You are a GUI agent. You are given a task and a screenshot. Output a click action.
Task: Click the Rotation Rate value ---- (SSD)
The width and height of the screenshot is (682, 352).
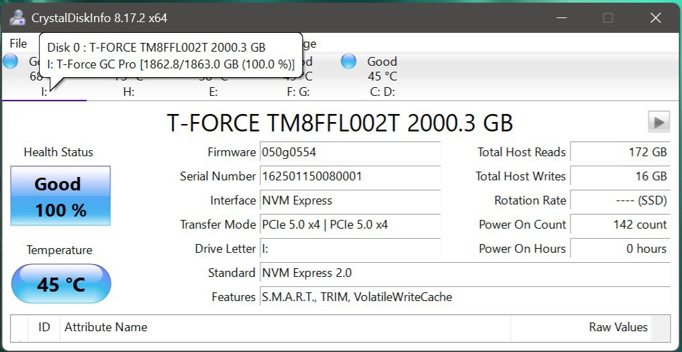620,200
